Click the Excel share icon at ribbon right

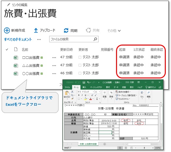point(160,87)
